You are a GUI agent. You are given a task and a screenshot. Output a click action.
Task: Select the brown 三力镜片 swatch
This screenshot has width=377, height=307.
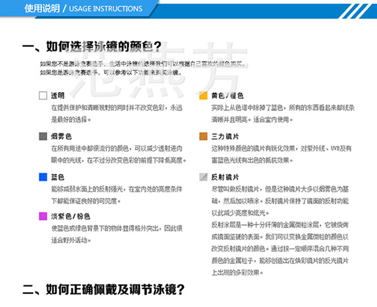(204, 136)
